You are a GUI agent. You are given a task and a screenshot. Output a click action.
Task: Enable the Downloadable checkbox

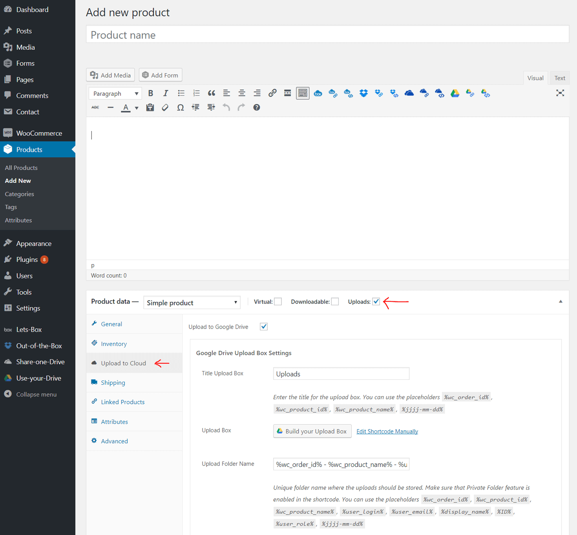[x=335, y=302]
